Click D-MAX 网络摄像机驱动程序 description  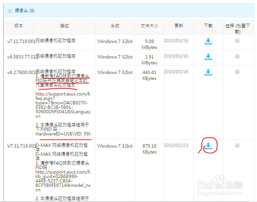tap(62, 147)
